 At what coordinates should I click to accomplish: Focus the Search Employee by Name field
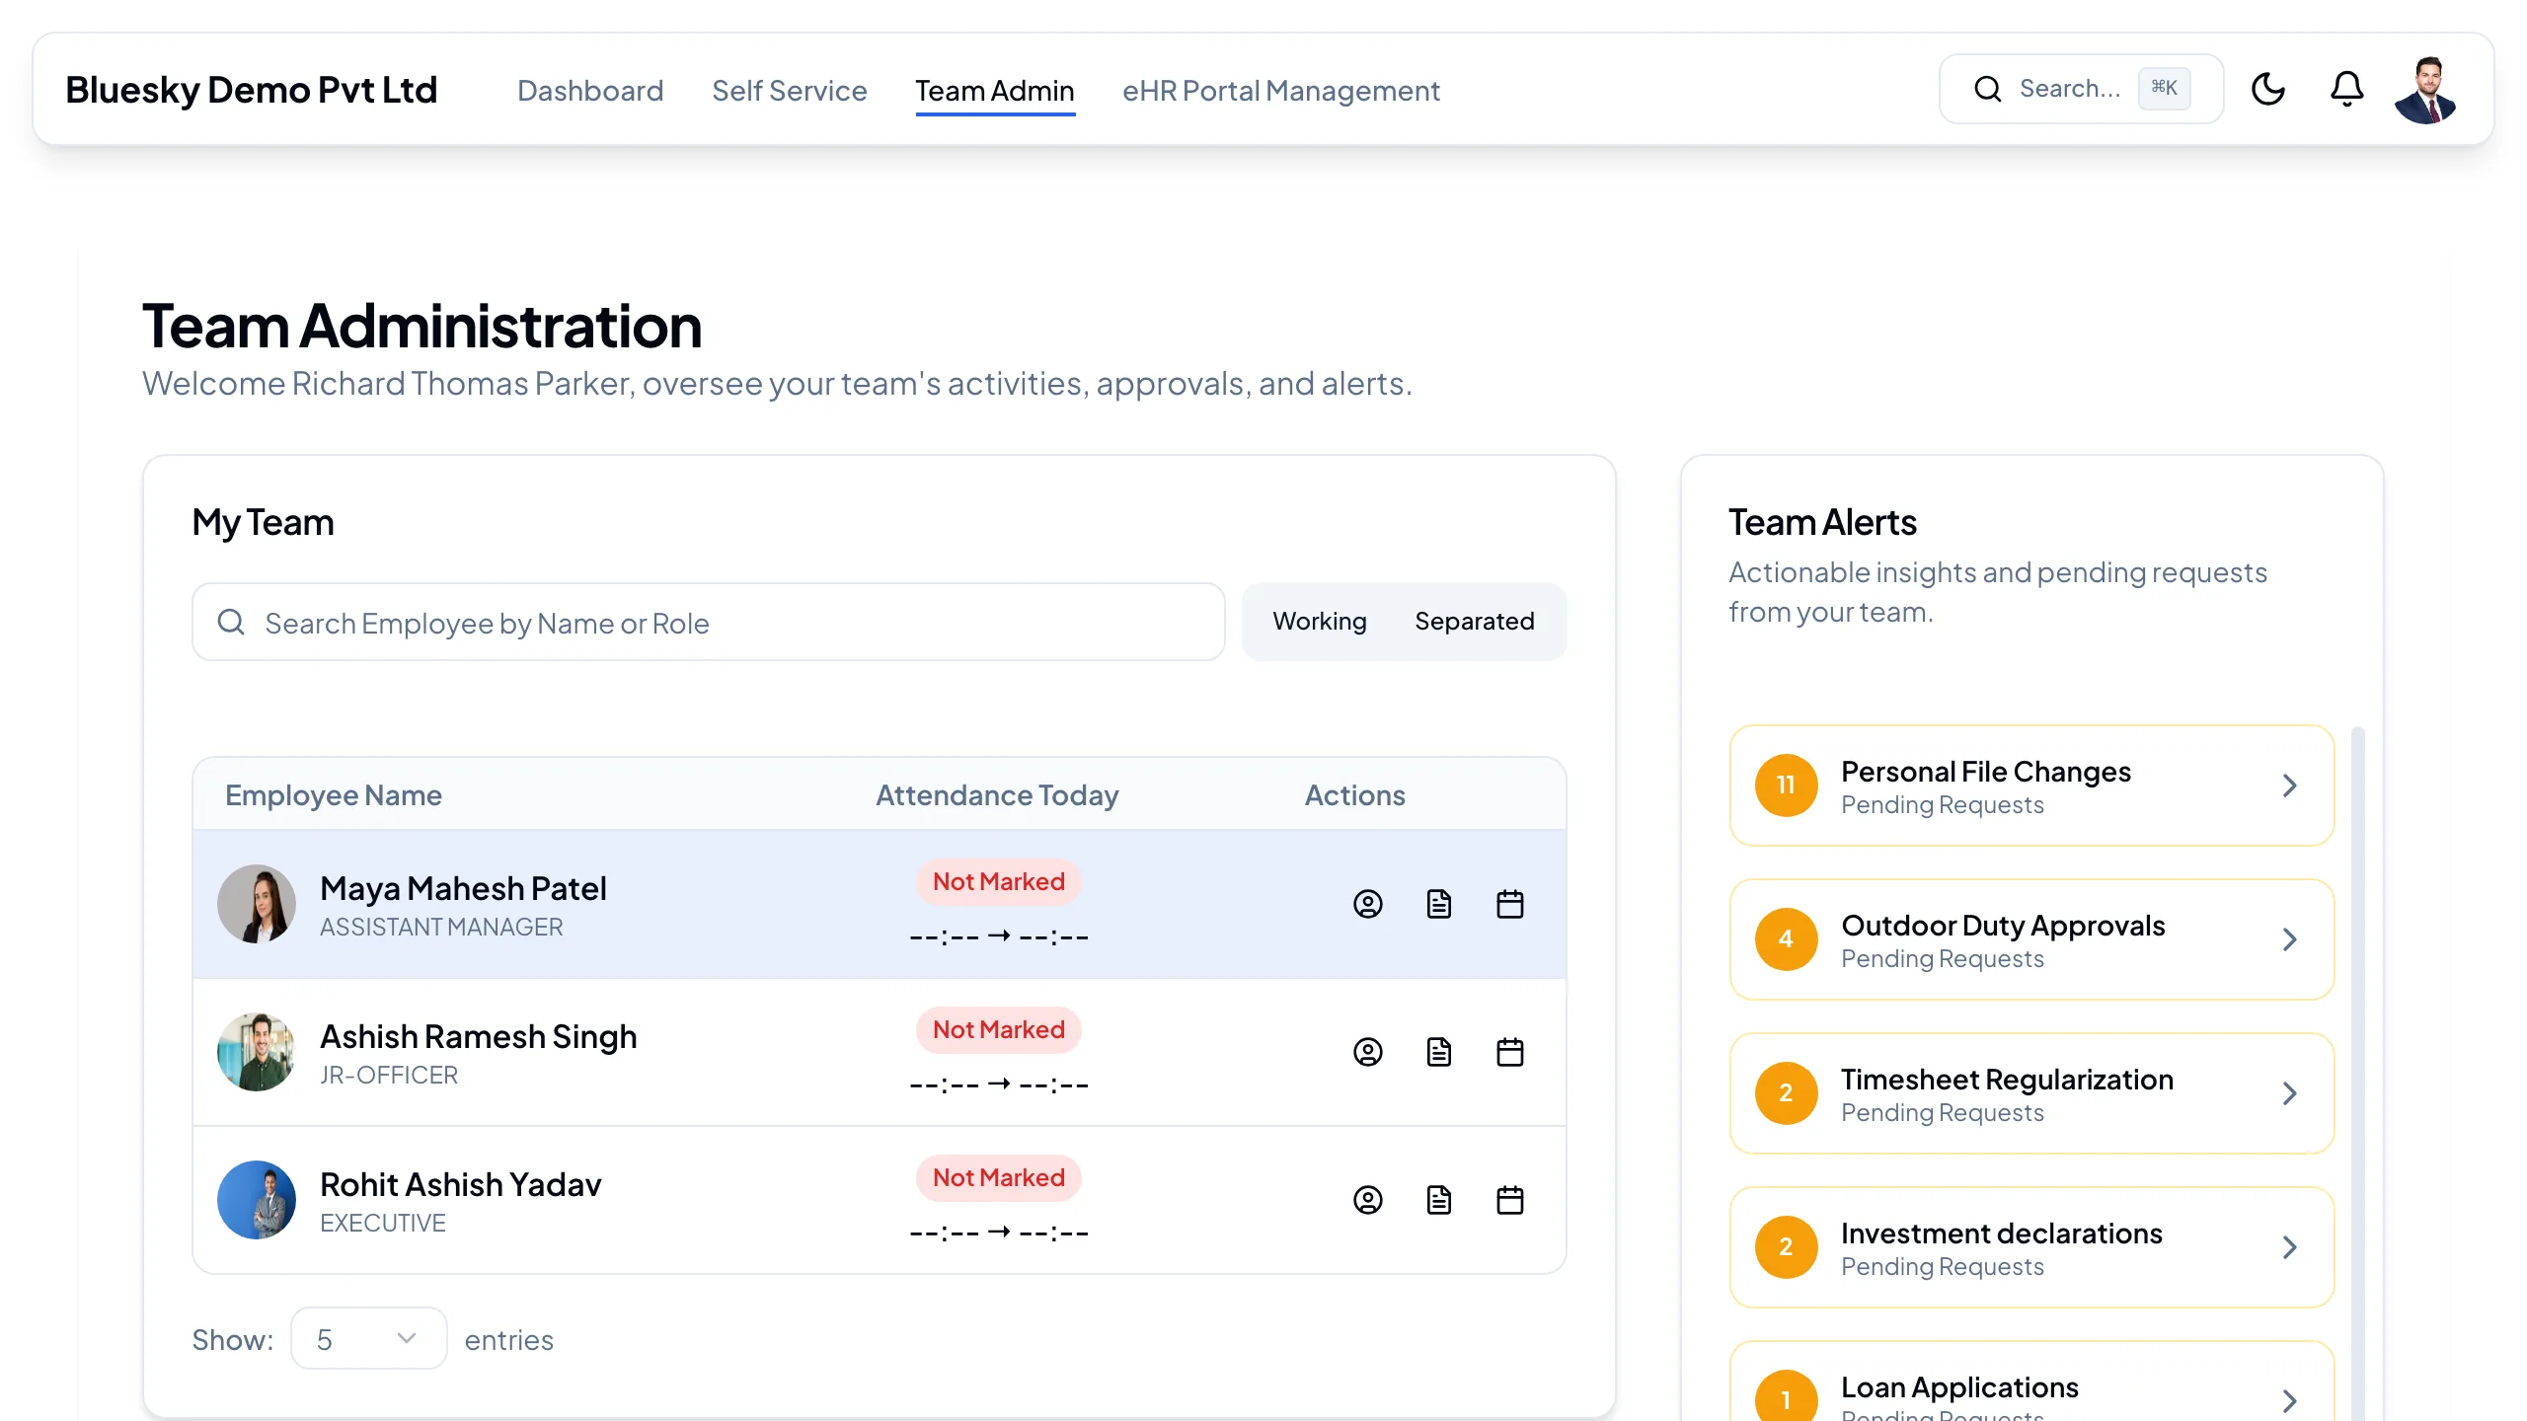(708, 622)
